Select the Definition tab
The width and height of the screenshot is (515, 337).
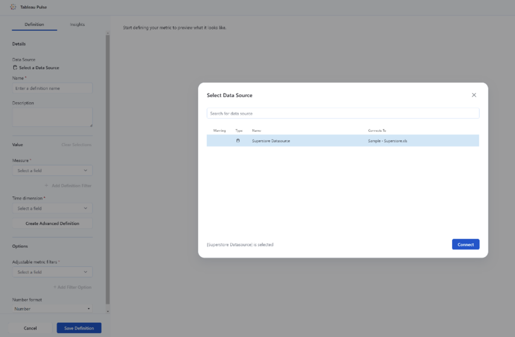click(34, 24)
